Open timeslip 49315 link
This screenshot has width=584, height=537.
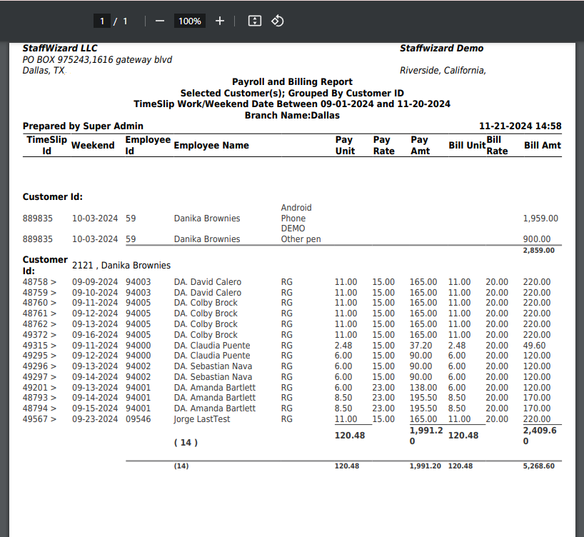coord(39,346)
